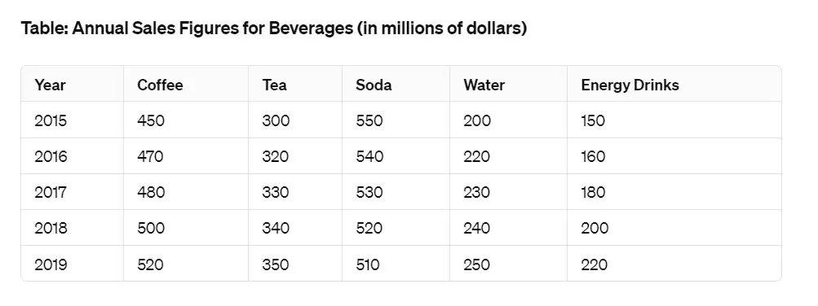Viewport: 818px width, 306px height.
Task: Click the Water column header
Action: point(484,85)
